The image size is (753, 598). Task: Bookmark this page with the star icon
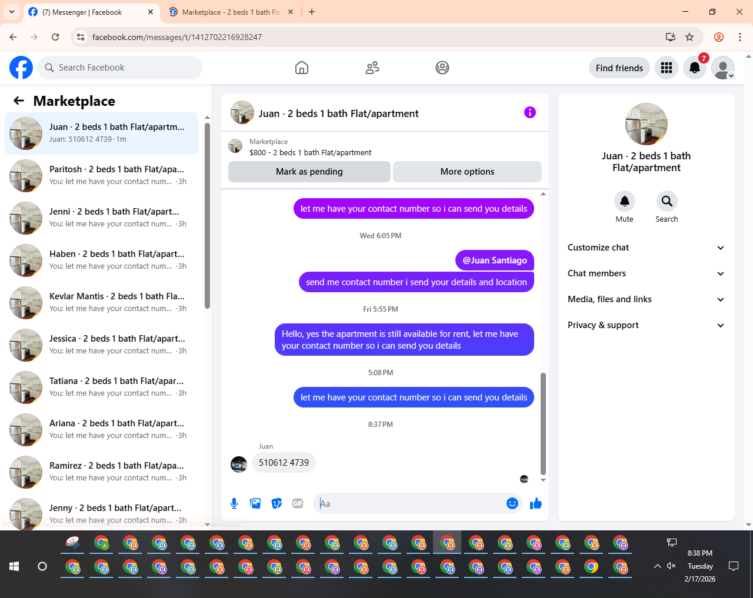point(689,37)
